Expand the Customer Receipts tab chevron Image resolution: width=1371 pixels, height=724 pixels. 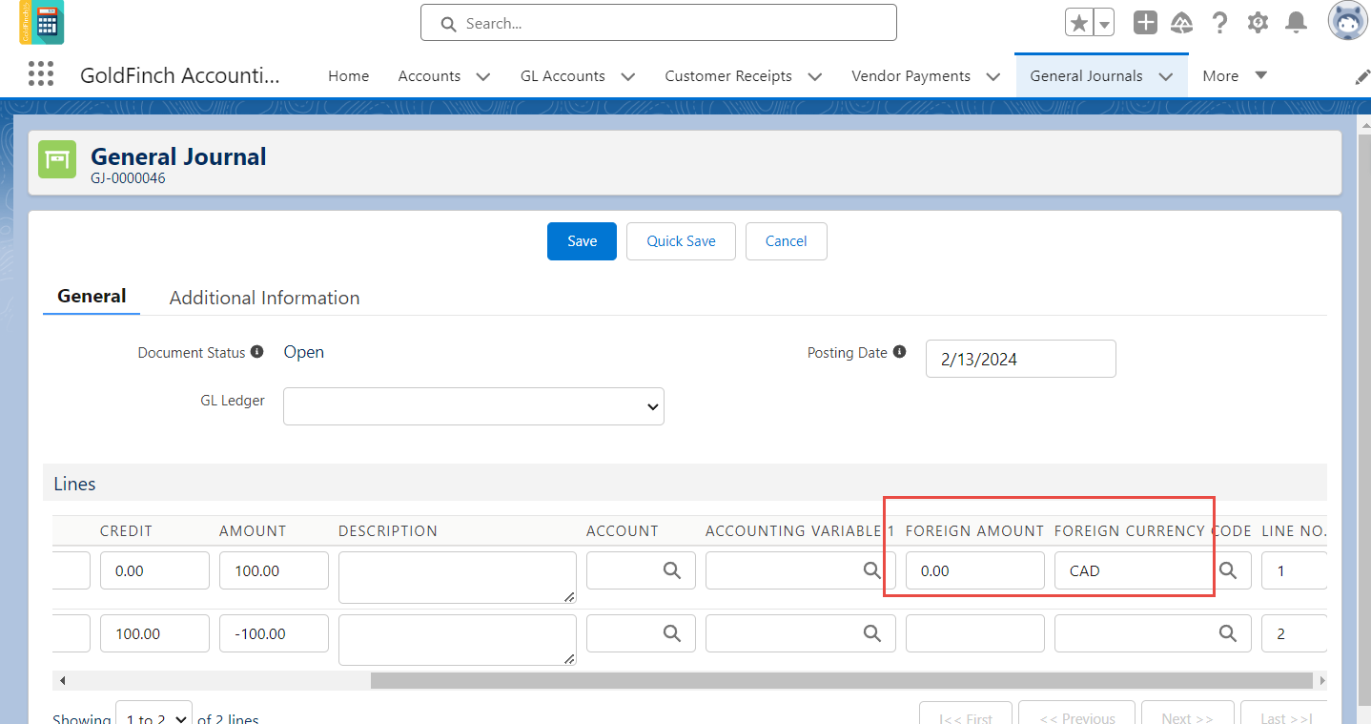(x=814, y=76)
